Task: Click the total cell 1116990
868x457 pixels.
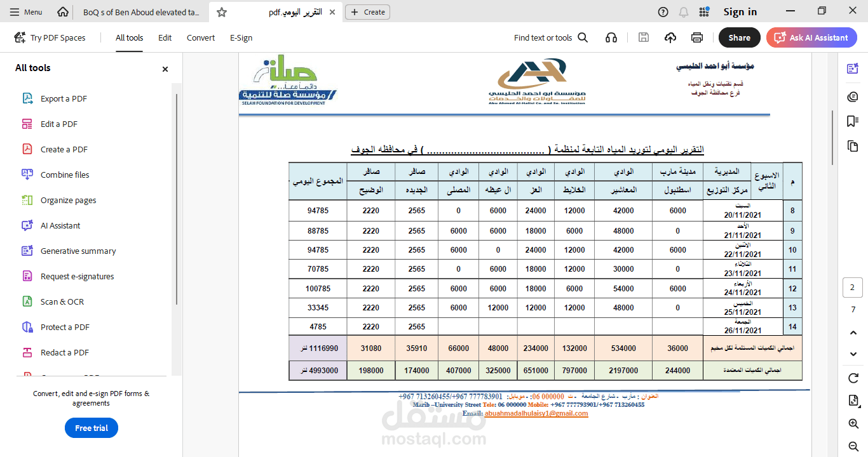Action: click(x=318, y=348)
